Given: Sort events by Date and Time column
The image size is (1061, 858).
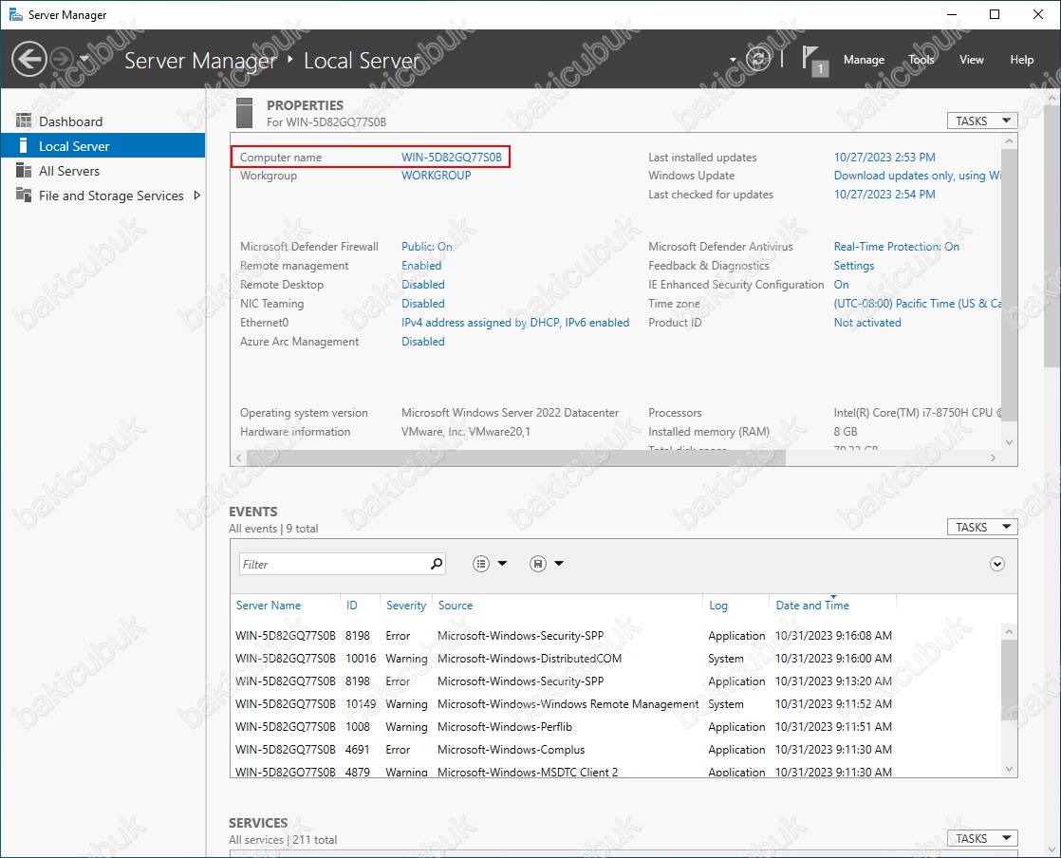Looking at the screenshot, I should click(812, 605).
